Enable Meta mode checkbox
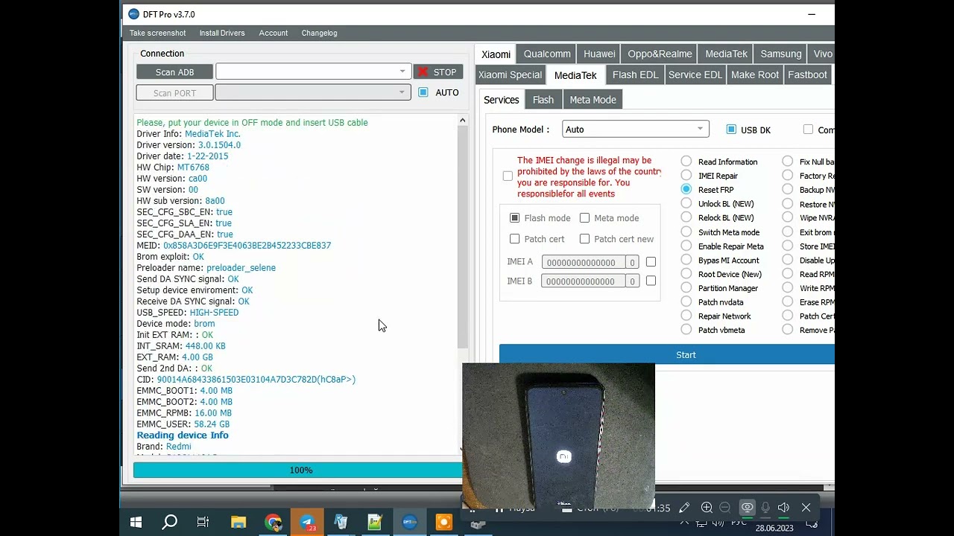Image resolution: width=954 pixels, height=536 pixels. [x=584, y=218]
